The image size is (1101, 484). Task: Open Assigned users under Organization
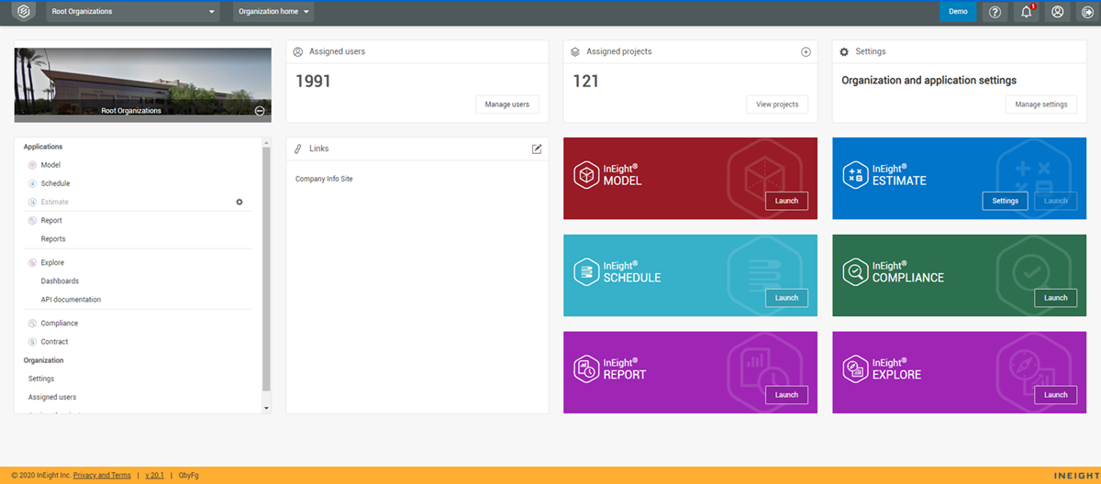point(52,397)
